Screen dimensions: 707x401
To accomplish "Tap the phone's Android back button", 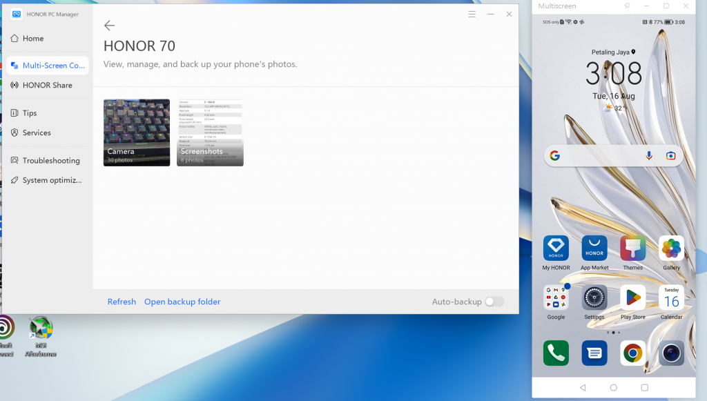I will [x=583, y=388].
